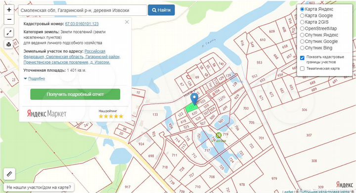Select the OpenStreetMap radio option
Screen dimensions: 356x193
[302, 29]
